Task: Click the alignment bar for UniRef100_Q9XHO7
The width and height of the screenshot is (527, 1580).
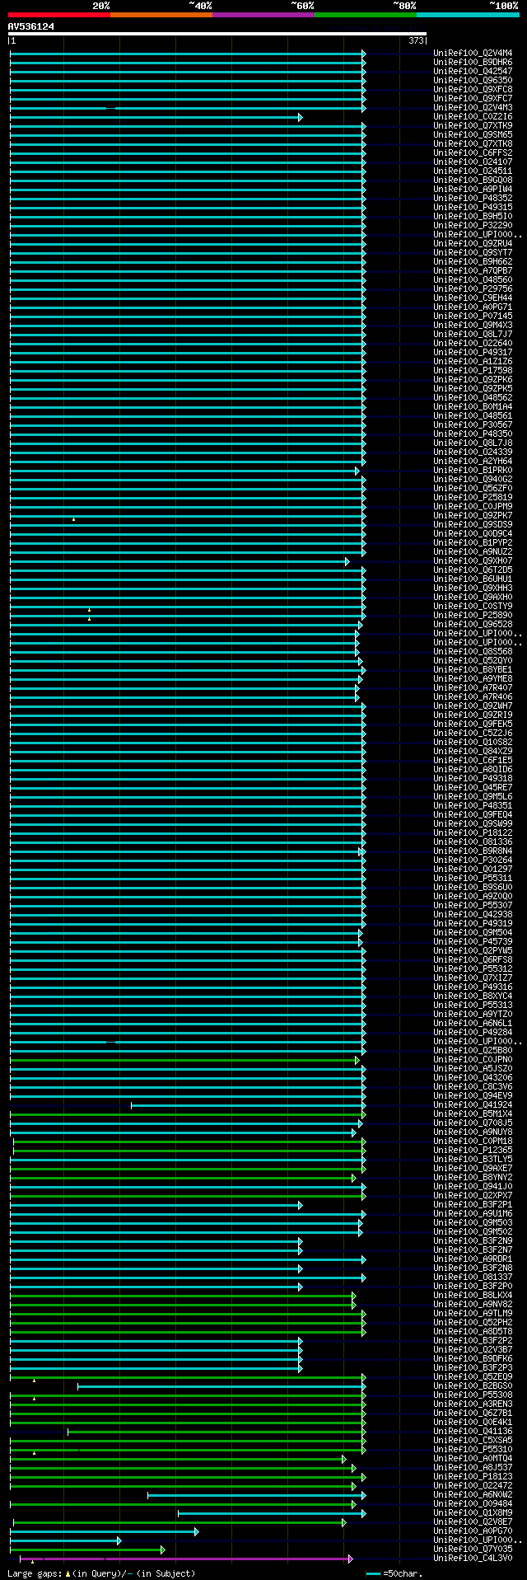Action: pyautogui.click(x=180, y=561)
